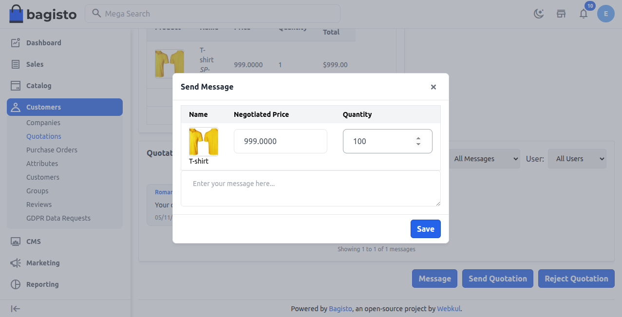Open the store switcher icon in the header
Screen dimensions: 622x317
tap(561, 14)
